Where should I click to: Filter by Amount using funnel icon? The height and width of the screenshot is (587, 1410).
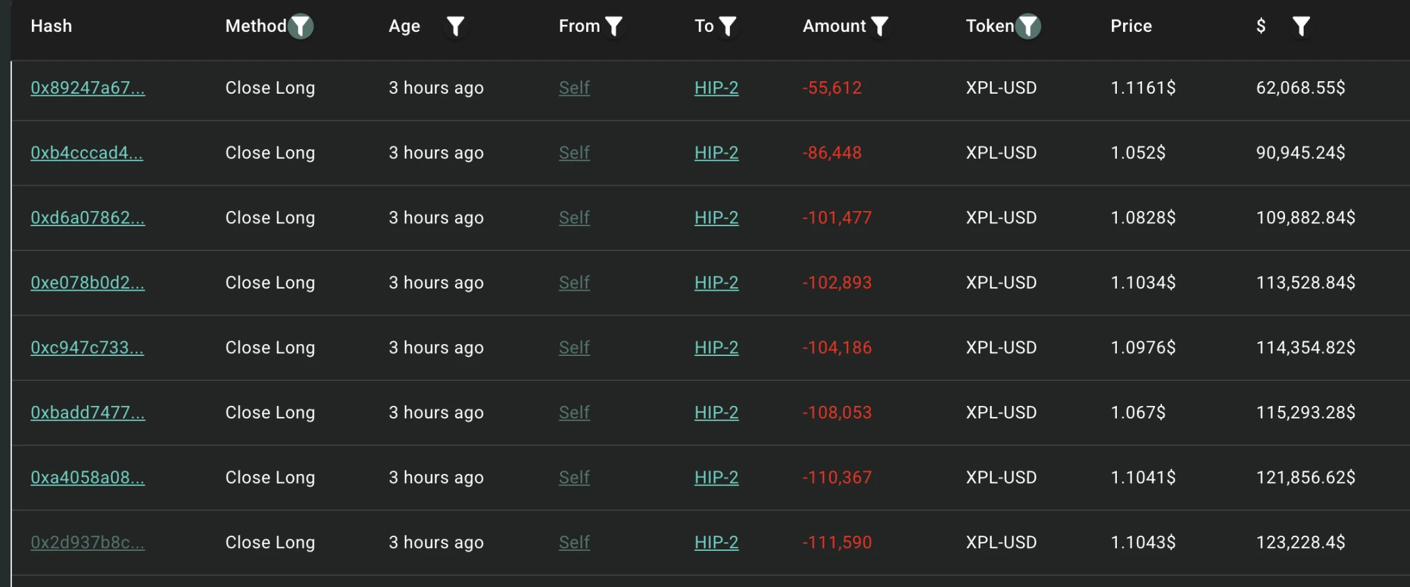[x=879, y=26]
